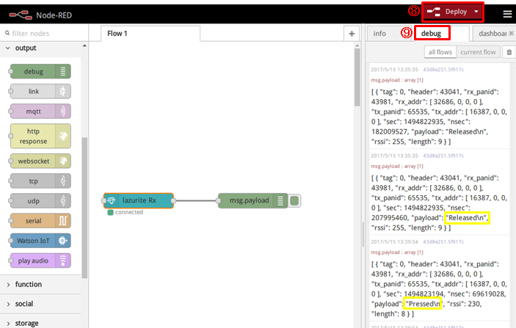Toggle the msg.payload debug node output button
This screenshot has width=516, height=328.
[294, 200]
